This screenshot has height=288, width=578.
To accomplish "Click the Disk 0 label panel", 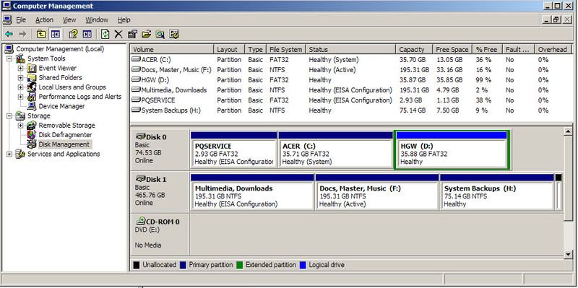I will 160,150.
